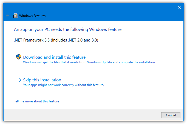Open Tell me more about this feature
Screen dimensions: 187x124
[36, 101]
